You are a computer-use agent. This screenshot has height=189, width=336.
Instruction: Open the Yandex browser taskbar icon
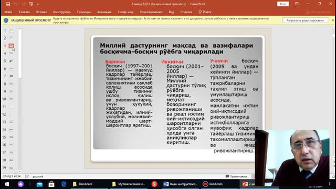click(x=154, y=184)
